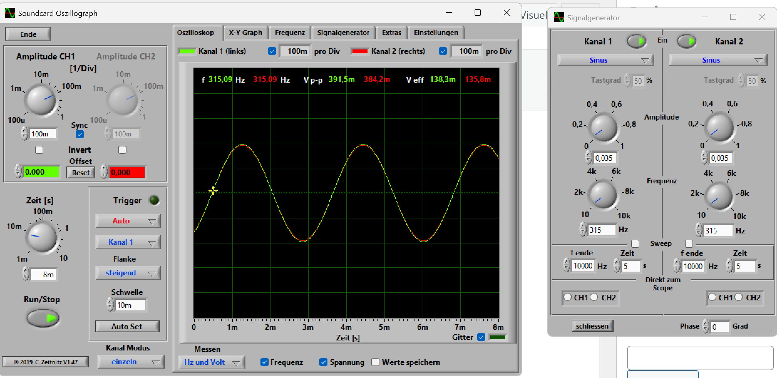Click the Auto Set button
This screenshot has width=777, height=378.
point(127,326)
